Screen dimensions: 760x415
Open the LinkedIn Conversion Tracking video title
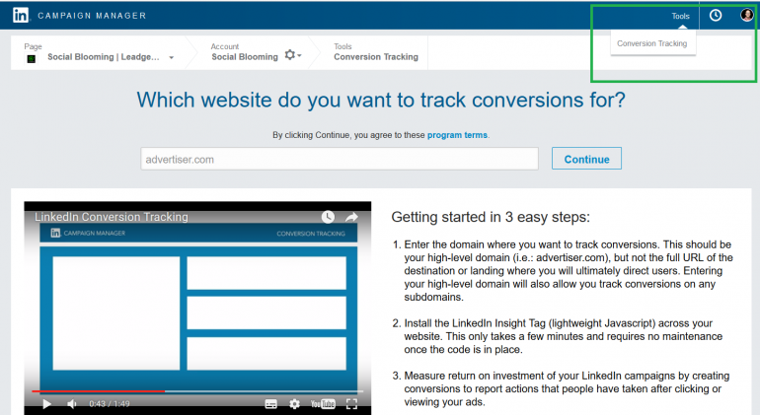pyautogui.click(x=112, y=217)
